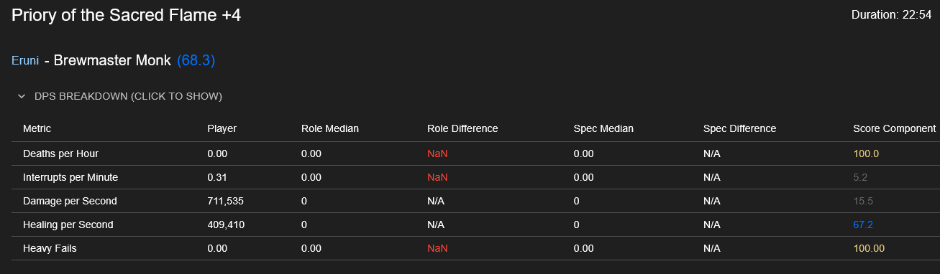Select the Score Component column header

[x=895, y=128]
